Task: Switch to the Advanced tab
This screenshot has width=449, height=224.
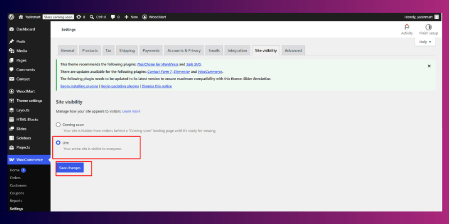Action: (293, 50)
